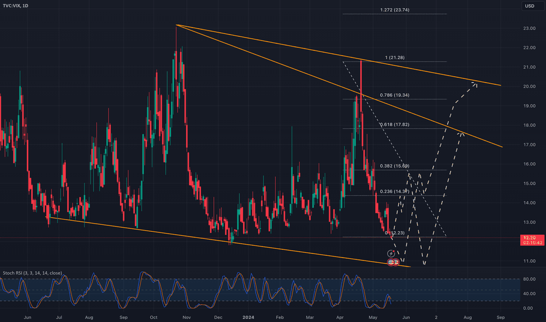Click 15.00 on the price axis
This screenshot has height=322, width=546.
(529, 183)
